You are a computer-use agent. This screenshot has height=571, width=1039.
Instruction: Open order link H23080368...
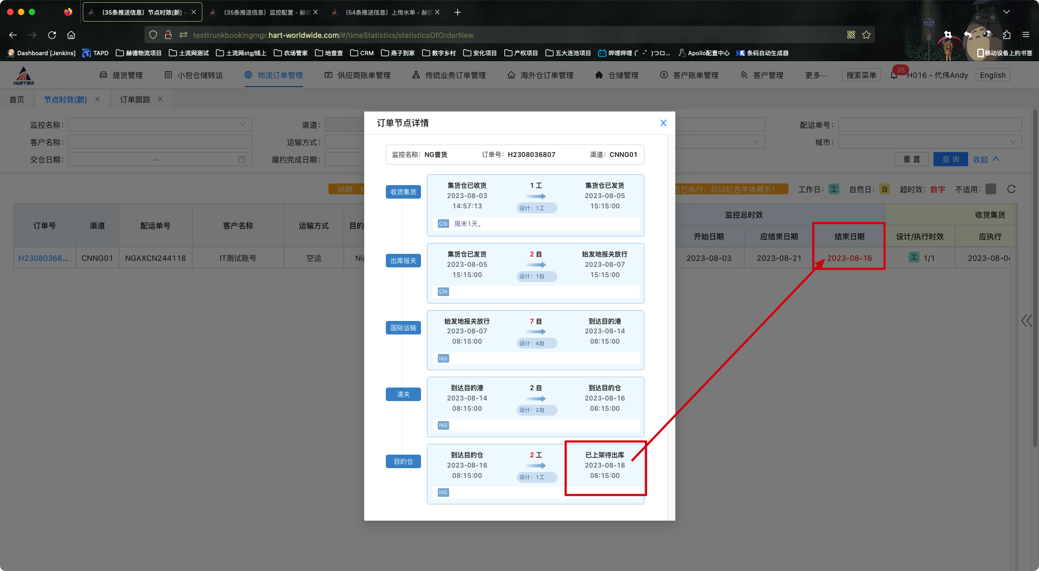point(43,258)
